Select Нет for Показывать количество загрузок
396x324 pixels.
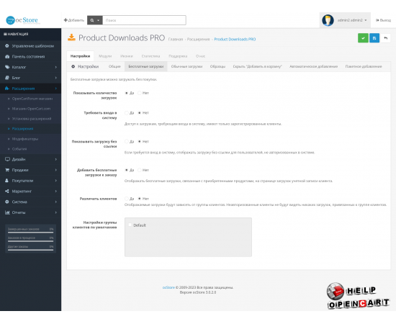tap(140, 93)
